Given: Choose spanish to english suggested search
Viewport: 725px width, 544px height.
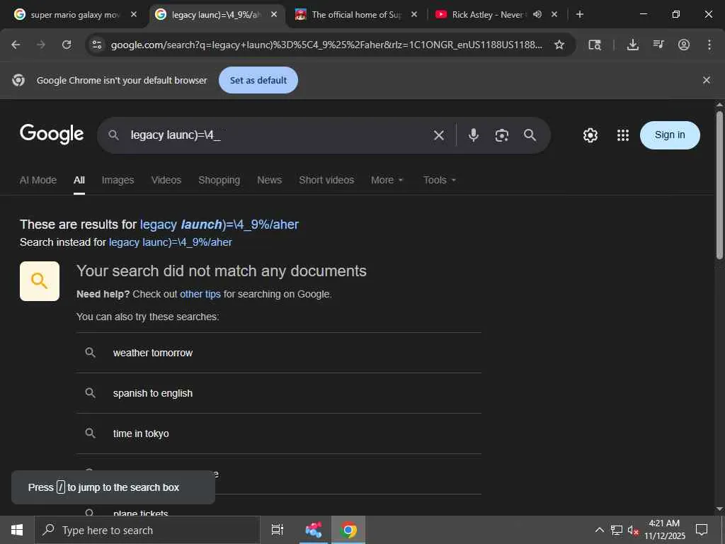Looking at the screenshot, I should coord(279,393).
